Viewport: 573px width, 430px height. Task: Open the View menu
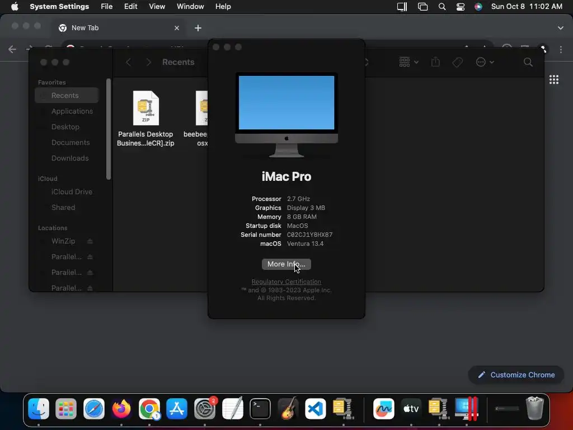point(157,7)
